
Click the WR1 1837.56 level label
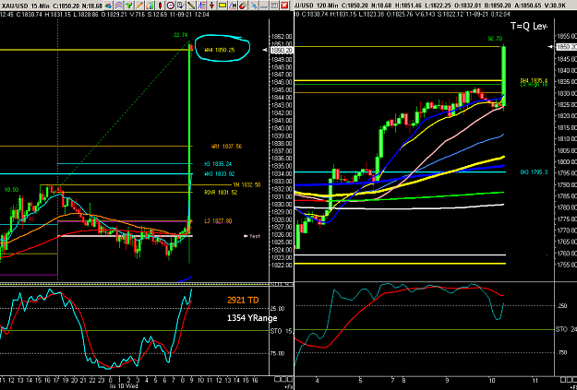(x=226, y=147)
